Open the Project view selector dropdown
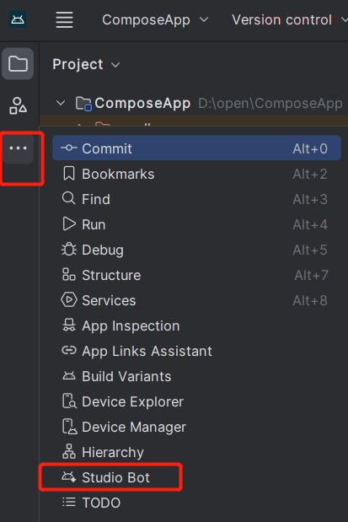Viewport: 348px width, 522px height. point(86,64)
